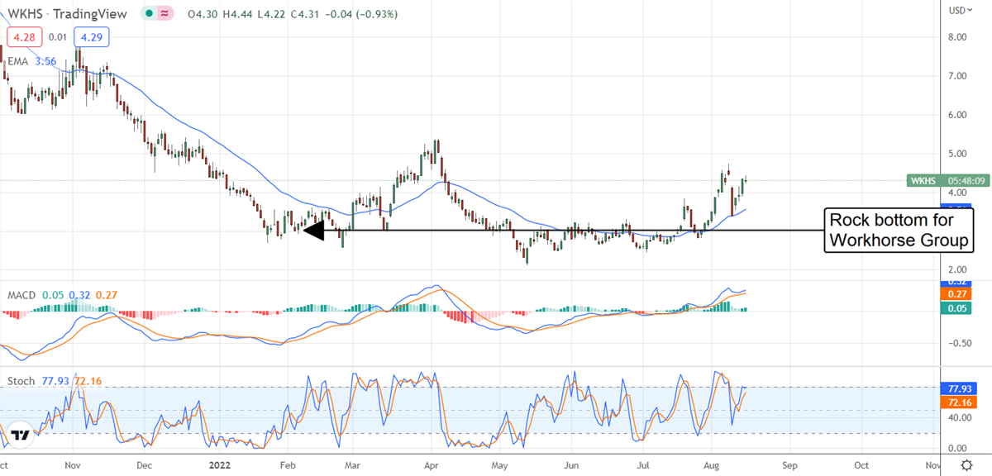The height and width of the screenshot is (476, 992).
Task: Click the Jun label on time axis
Action: coord(573,466)
